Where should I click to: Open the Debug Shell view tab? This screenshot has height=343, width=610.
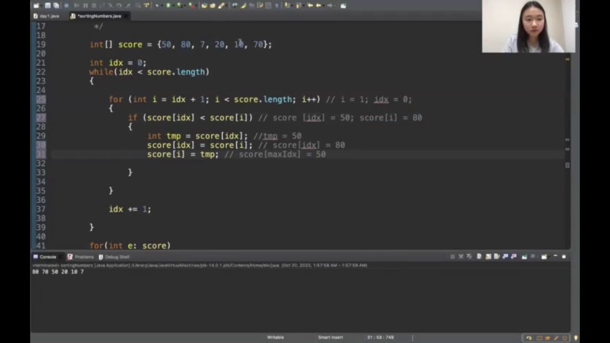click(114, 257)
